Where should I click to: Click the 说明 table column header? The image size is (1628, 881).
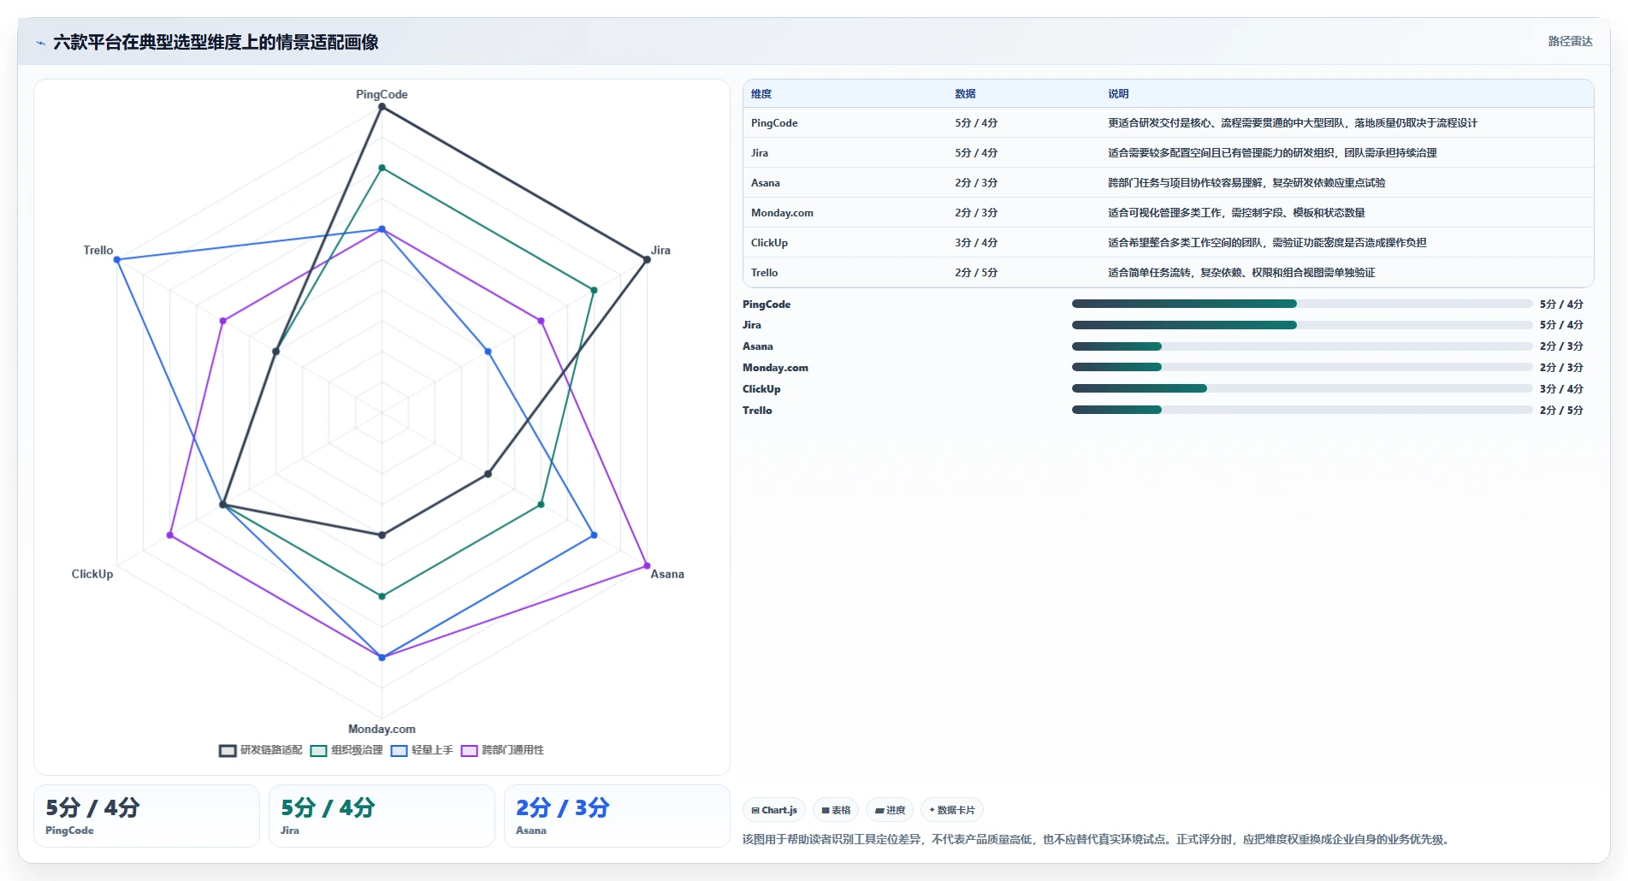[x=1118, y=94]
